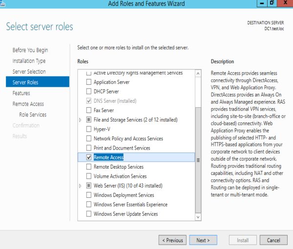Viewport: 293px width, 249px height.
Task: Select Web Server (IIS) row label
Action: pyautogui.click(x=128, y=186)
